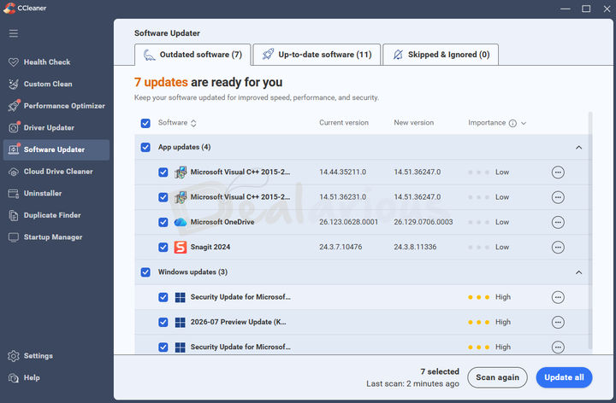
Task: Click new version 26.129.0706.0003
Action: 423,222
